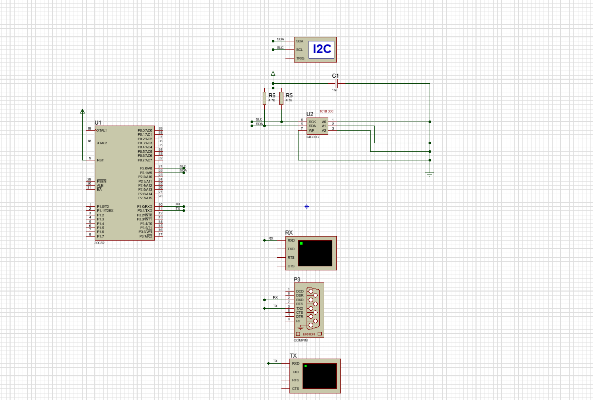Click the A2 pin on U2
This screenshot has height=400, width=593.
click(324, 130)
